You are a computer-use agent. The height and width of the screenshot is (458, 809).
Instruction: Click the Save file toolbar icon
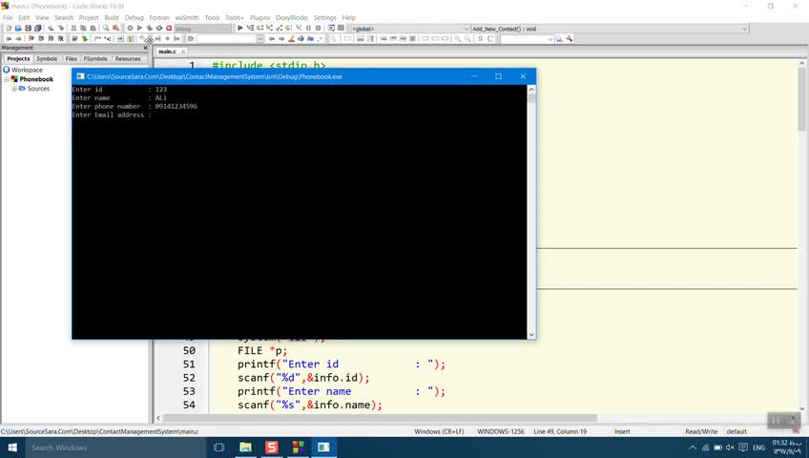coord(28,28)
